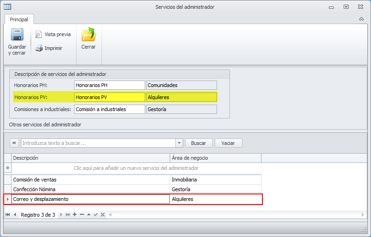Open the search text dropdown arrow

click(179, 143)
